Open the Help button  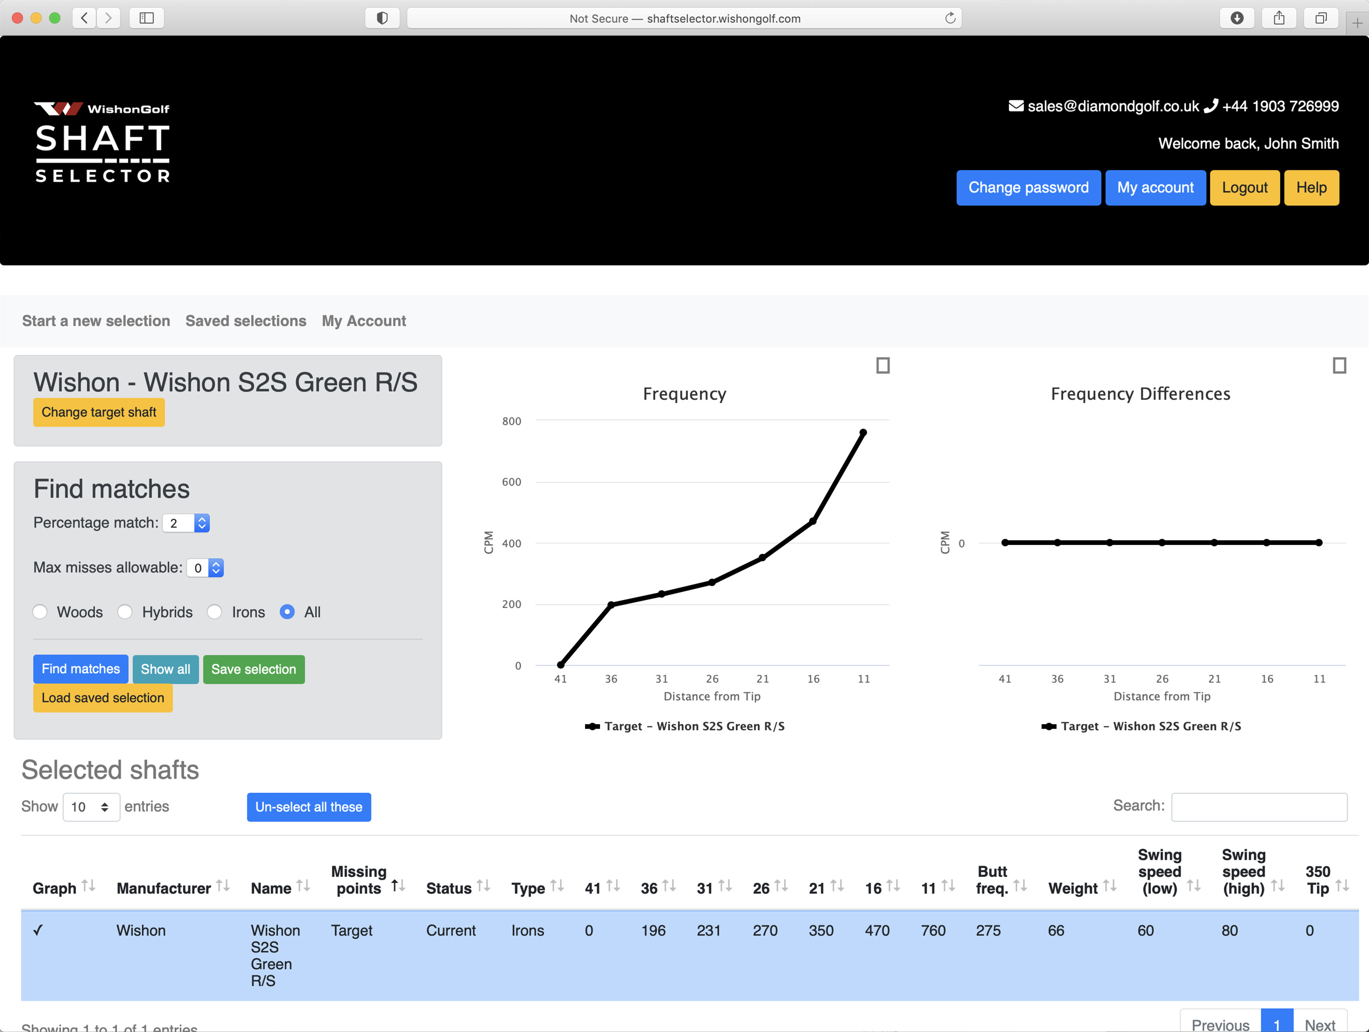[1312, 188]
